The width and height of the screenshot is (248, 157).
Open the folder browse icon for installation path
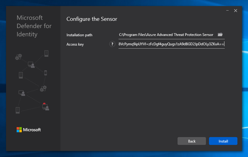click(220, 34)
